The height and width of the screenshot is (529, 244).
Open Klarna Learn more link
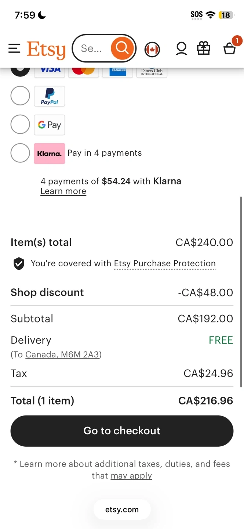pos(63,191)
